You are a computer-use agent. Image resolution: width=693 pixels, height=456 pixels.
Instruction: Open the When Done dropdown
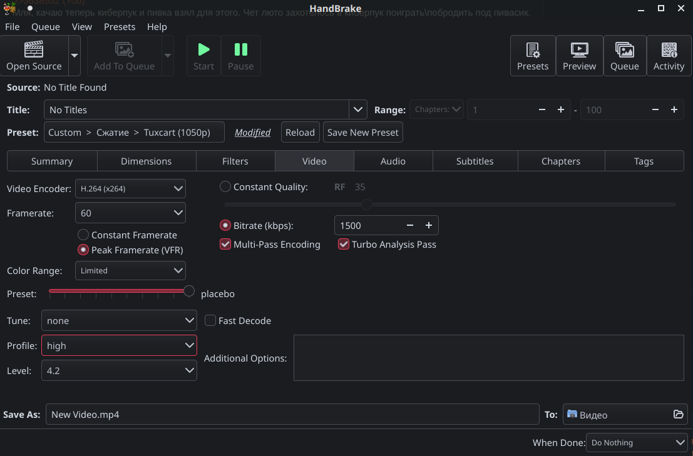[637, 443]
